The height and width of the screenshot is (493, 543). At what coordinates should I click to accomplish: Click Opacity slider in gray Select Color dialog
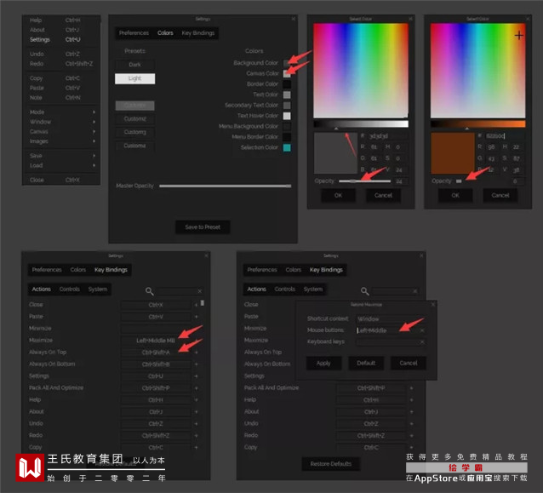tap(364, 181)
